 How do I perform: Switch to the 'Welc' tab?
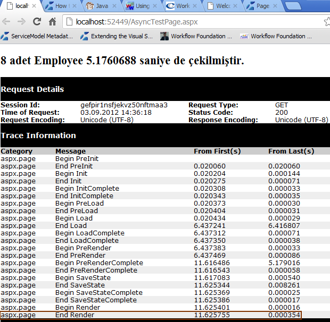219,6
